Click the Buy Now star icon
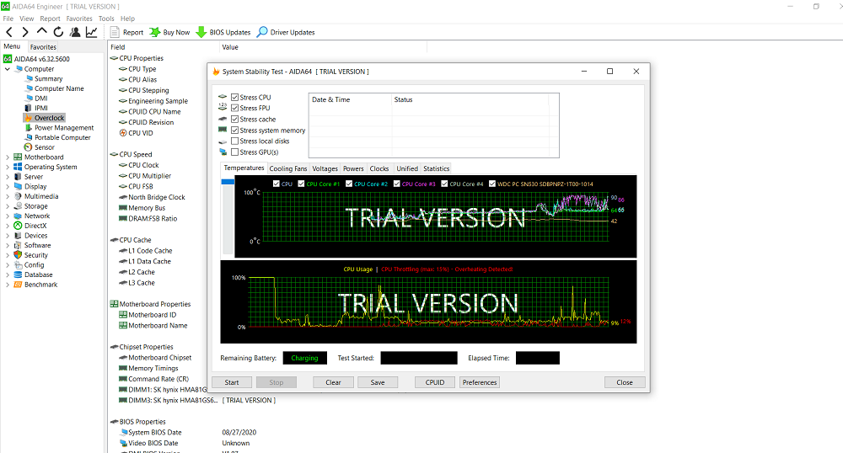Image resolution: width=843 pixels, height=453 pixels. (155, 32)
